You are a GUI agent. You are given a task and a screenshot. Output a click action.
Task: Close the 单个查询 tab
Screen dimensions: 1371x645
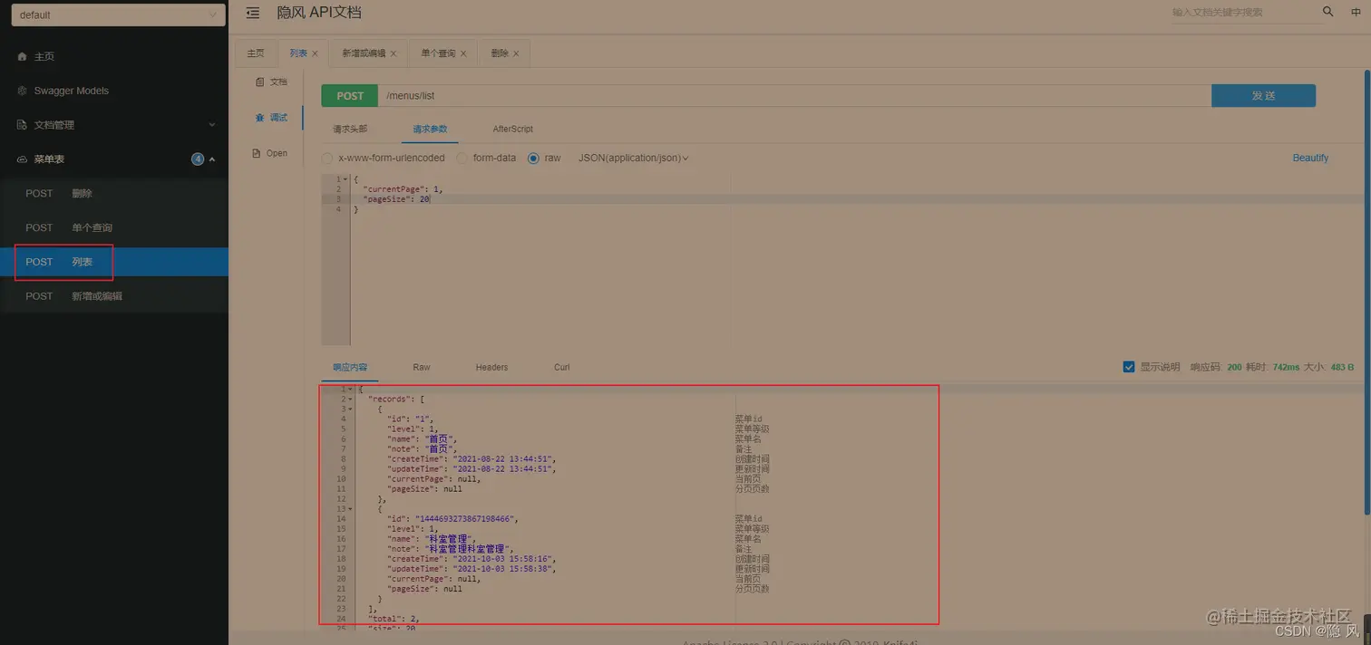point(463,53)
